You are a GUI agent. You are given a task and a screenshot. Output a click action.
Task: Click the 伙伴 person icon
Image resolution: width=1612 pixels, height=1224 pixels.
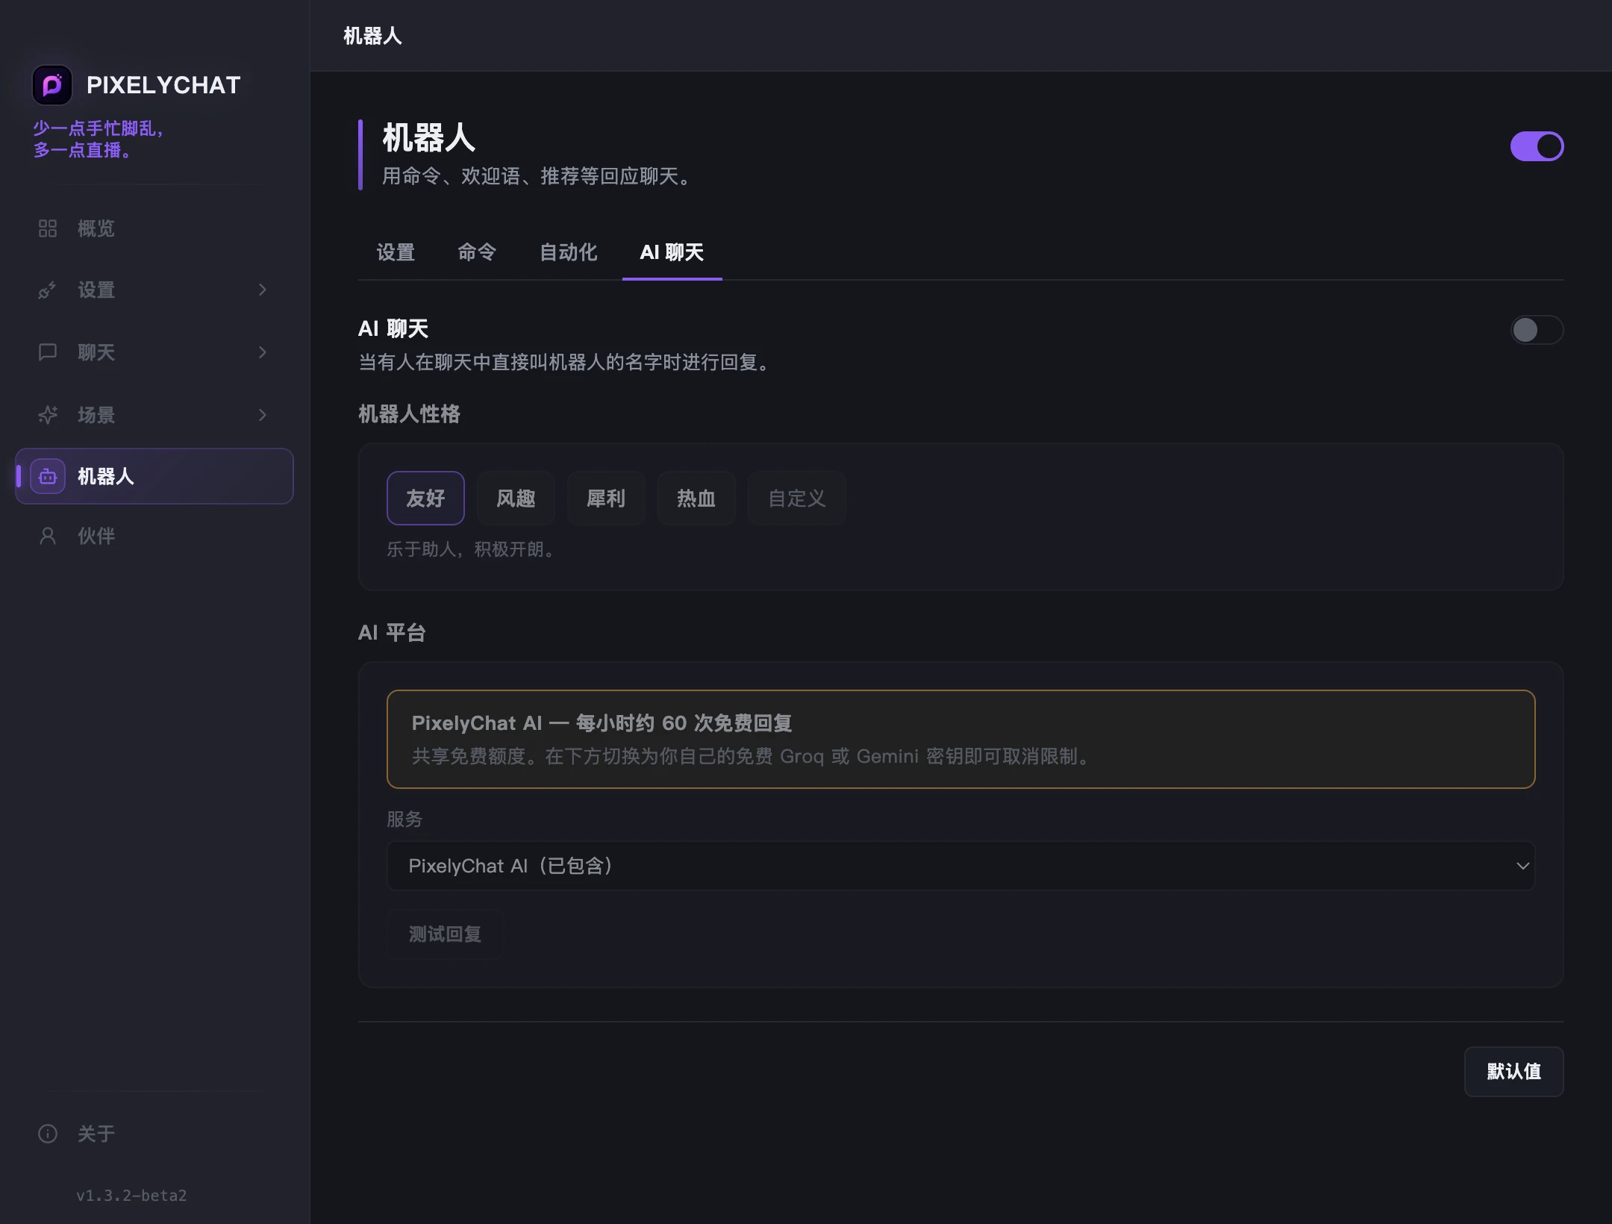point(48,536)
